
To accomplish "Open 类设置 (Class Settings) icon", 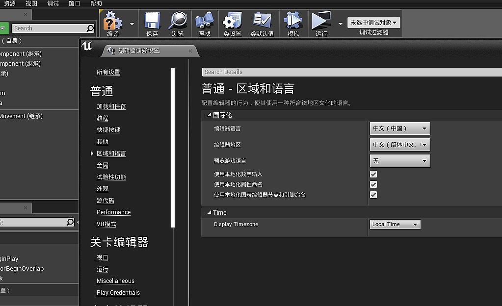I will pos(232,22).
